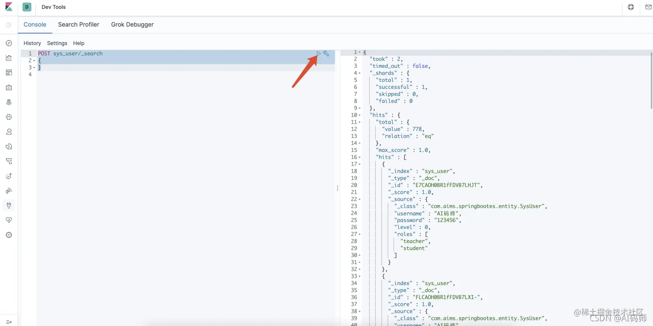Collapse the "roles" array at line 27
The image size is (653, 326).
coord(360,234)
